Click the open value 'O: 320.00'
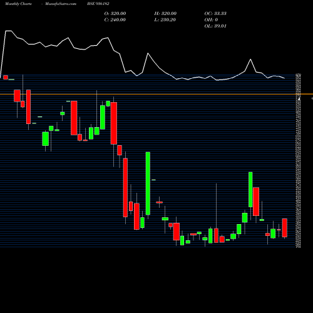 click(x=115, y=13)
